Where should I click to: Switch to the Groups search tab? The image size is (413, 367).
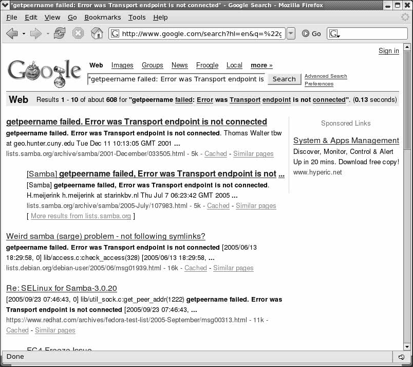152,65
